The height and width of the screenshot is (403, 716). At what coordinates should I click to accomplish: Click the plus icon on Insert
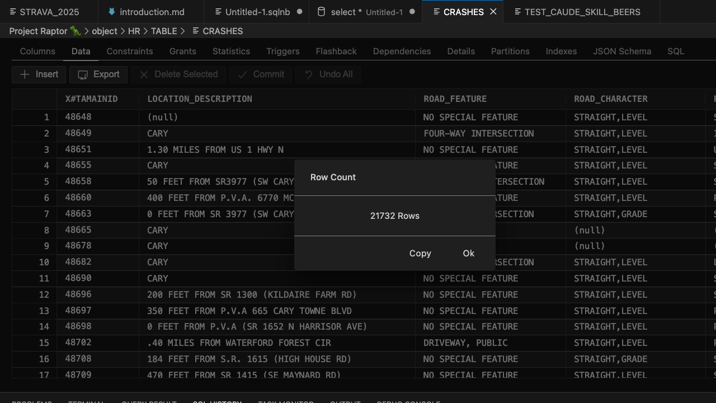pos(25,74)
